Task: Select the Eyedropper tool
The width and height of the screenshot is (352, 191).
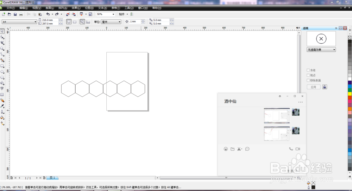Action: tap(2, 106)
